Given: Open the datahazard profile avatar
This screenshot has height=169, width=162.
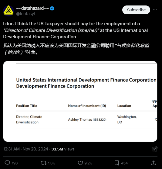Looking at the screenshot, I should [x=8, y=11].
